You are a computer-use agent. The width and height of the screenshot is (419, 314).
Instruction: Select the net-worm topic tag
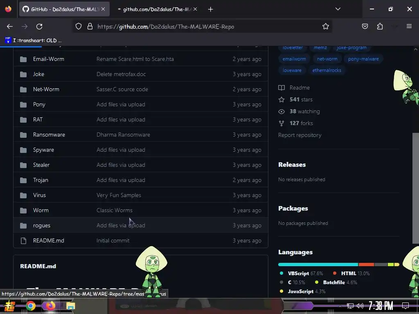(x=327, y=59)
